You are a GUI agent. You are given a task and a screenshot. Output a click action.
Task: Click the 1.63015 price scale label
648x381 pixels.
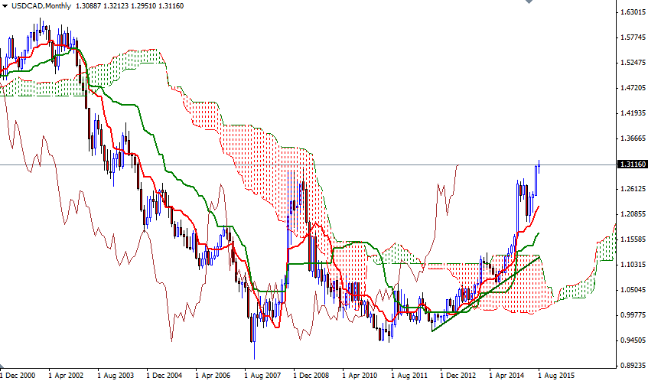(633, 12)
